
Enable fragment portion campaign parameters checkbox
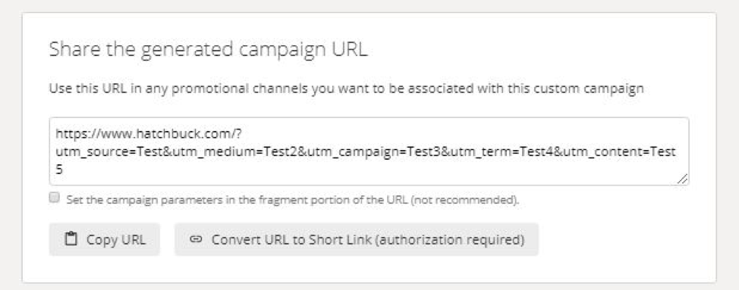(x=55, y=198)
